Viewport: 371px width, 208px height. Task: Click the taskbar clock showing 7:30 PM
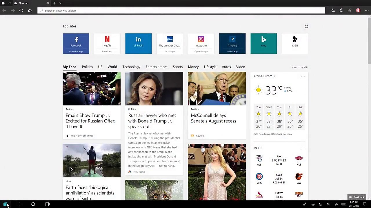click(354, 204)
